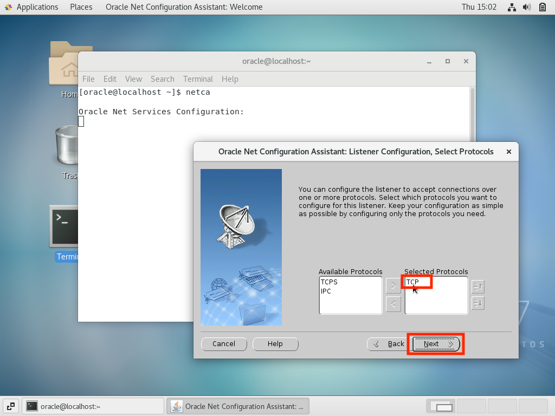Open the Terminal menu in the terminal window

click(x=198, y=79)
